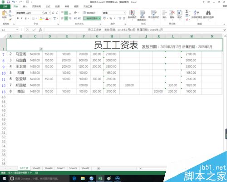
Task: Open the green File tab
Action: point(5,6)
